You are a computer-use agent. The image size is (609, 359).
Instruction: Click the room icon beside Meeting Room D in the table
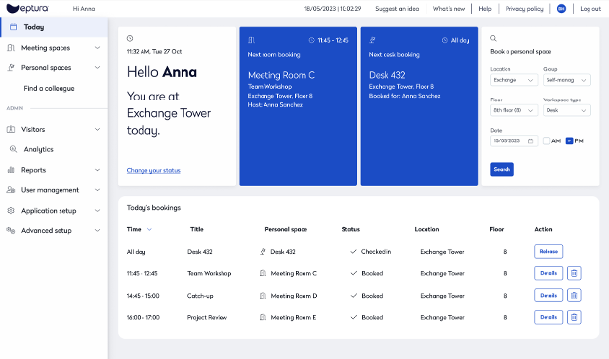263,296
